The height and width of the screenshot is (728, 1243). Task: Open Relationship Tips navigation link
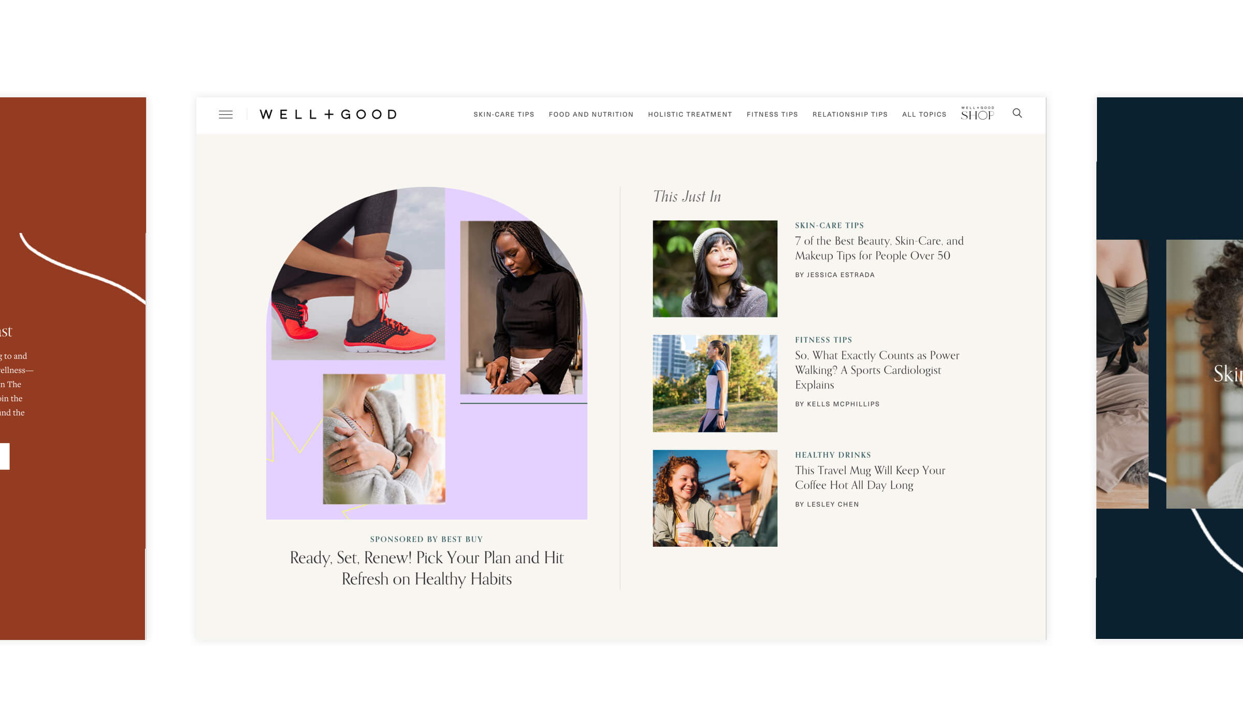tap(850, 114)
